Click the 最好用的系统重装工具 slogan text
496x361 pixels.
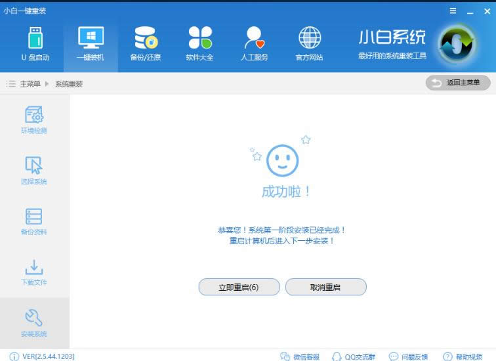tap(392, 56)
